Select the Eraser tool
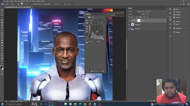Screen dimensions: 190x106 tap(2, 38)
